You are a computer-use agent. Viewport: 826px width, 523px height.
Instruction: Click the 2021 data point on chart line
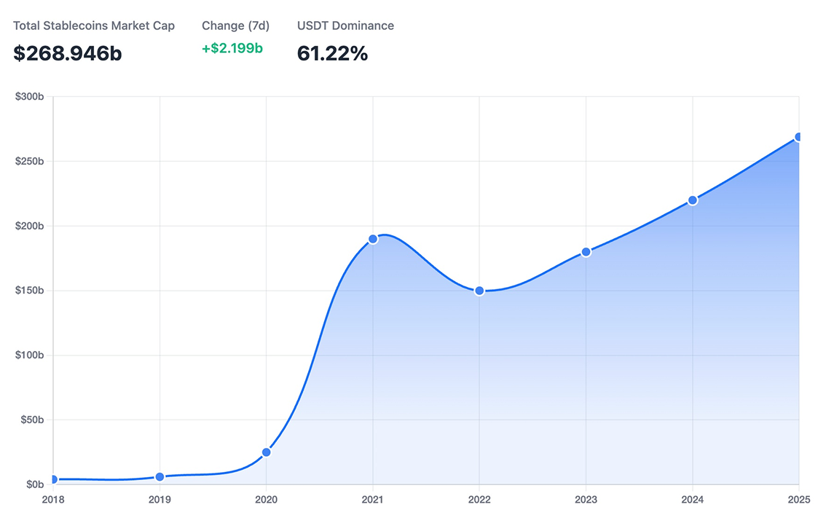(373, 239)
